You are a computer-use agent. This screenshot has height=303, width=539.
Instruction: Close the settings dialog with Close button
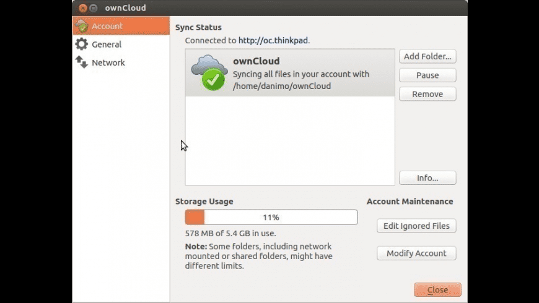437,289
